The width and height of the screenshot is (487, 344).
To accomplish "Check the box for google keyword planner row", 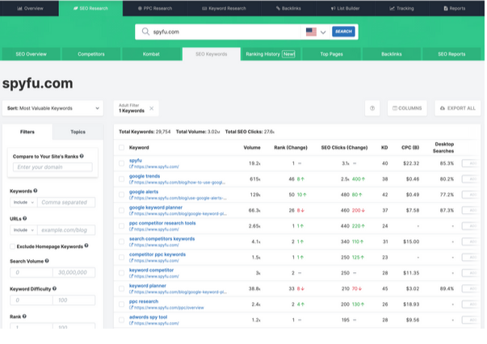I will click(121, 210).
